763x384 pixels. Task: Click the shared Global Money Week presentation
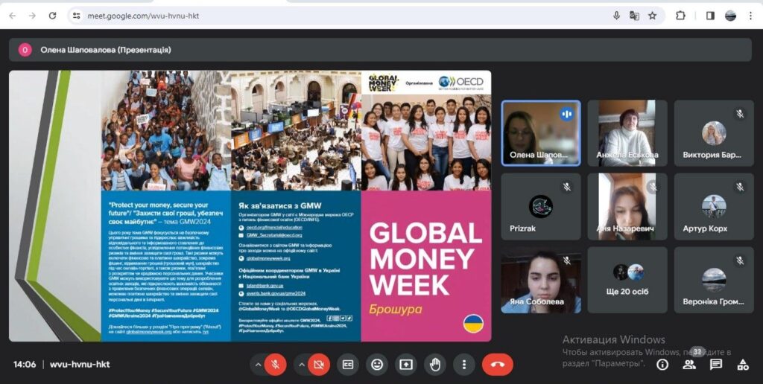pos(250,206)
